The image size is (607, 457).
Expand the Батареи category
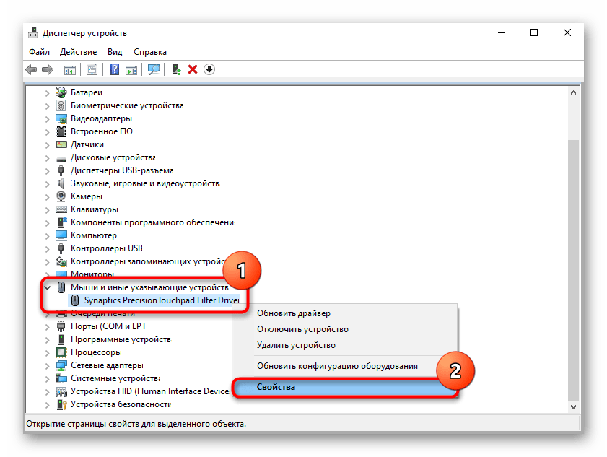click(48, 92)
